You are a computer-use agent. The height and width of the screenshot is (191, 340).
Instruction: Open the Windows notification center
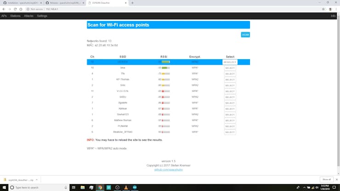click(334, 187)
